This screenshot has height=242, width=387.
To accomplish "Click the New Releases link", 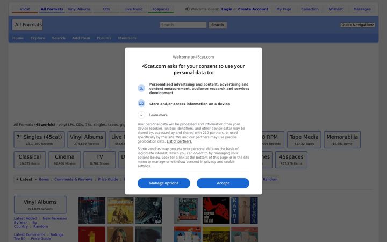I will click(x=54, y=218).
